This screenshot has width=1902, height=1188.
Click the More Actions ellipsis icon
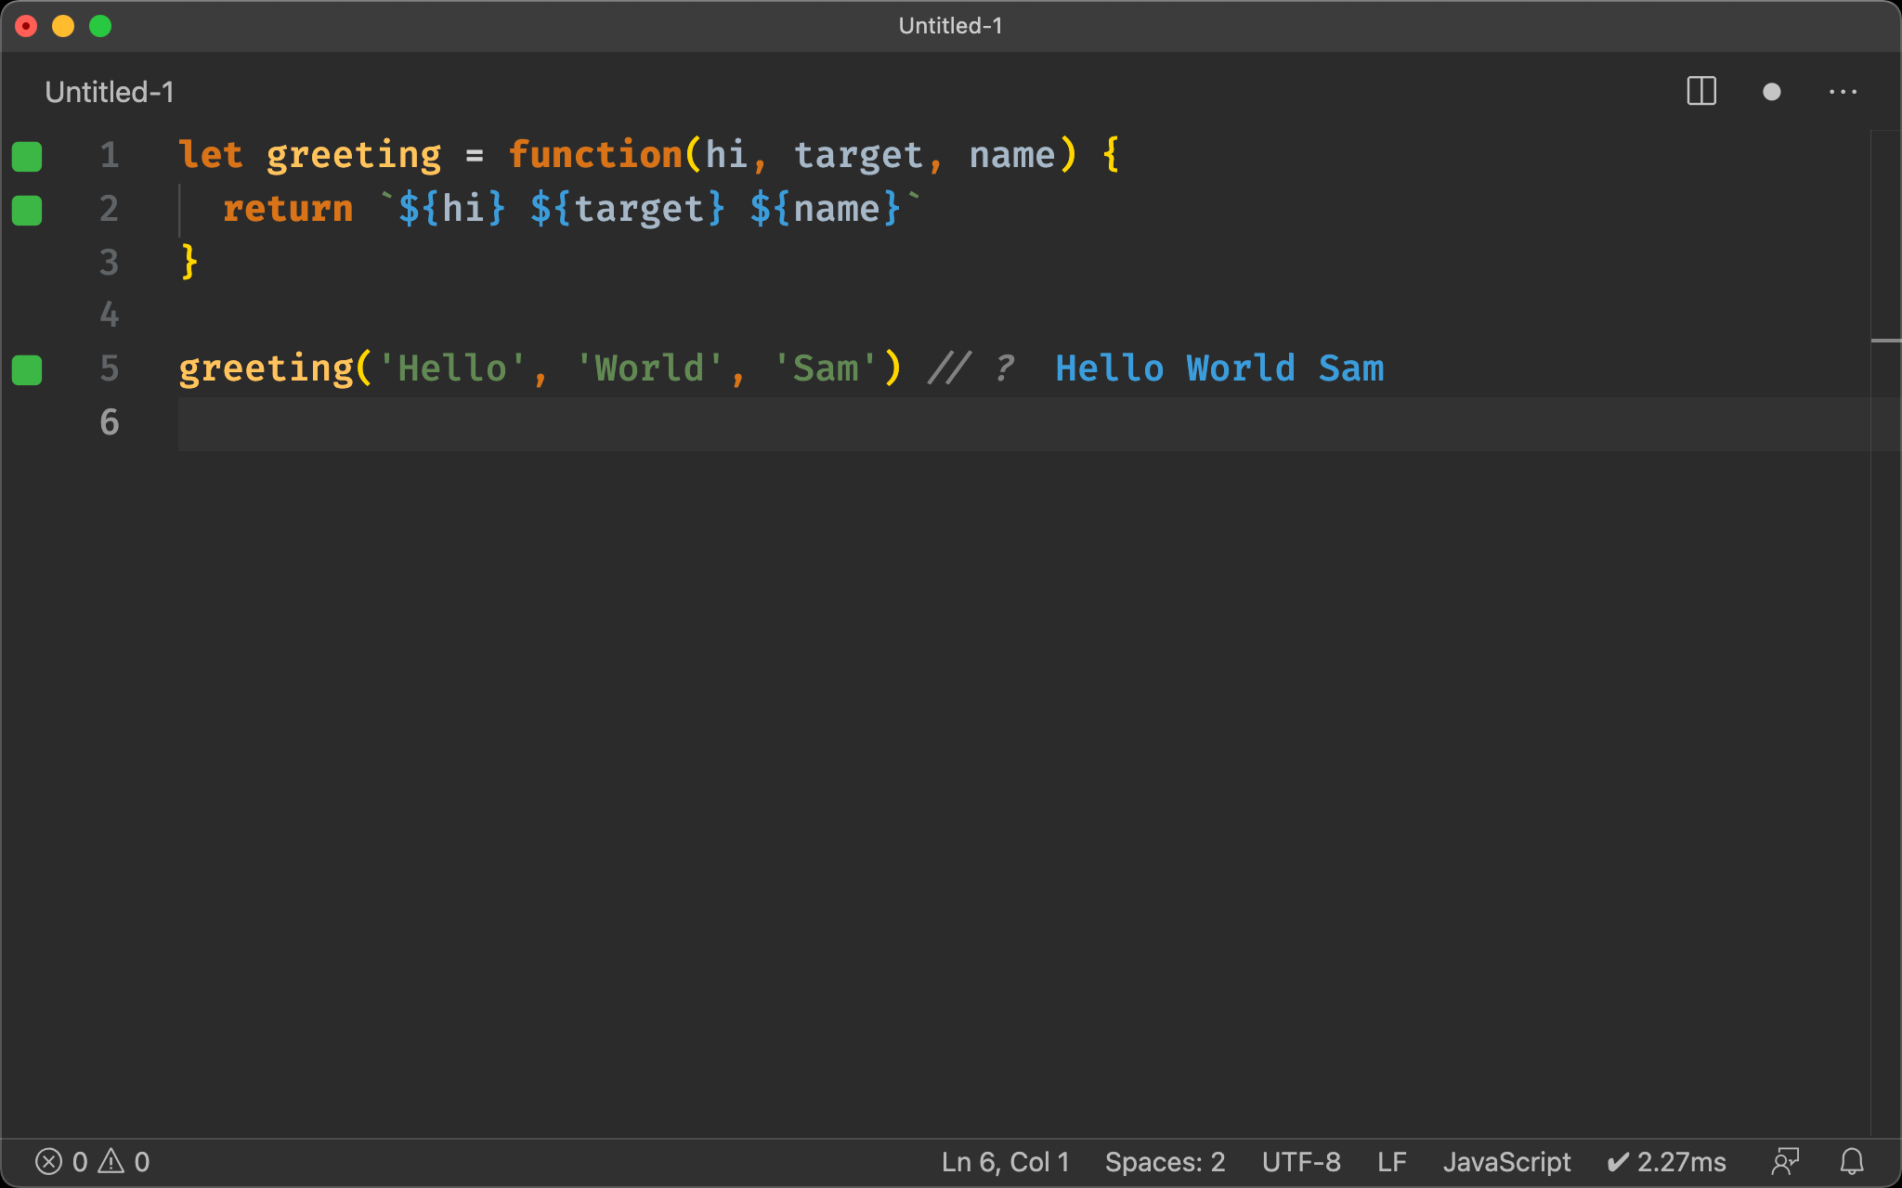pos(1843,91)
